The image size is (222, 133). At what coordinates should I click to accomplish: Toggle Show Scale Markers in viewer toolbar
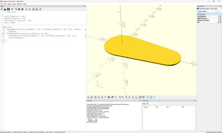[151, 97]
